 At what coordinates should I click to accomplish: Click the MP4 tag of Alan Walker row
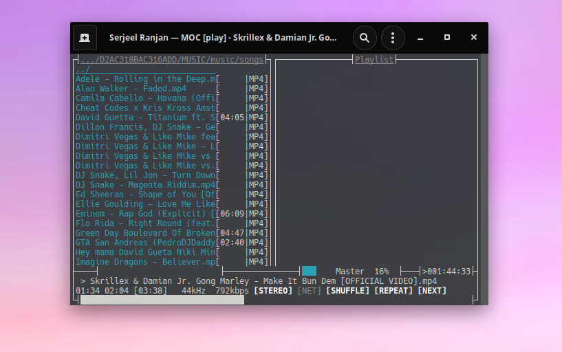coord(257,89)
